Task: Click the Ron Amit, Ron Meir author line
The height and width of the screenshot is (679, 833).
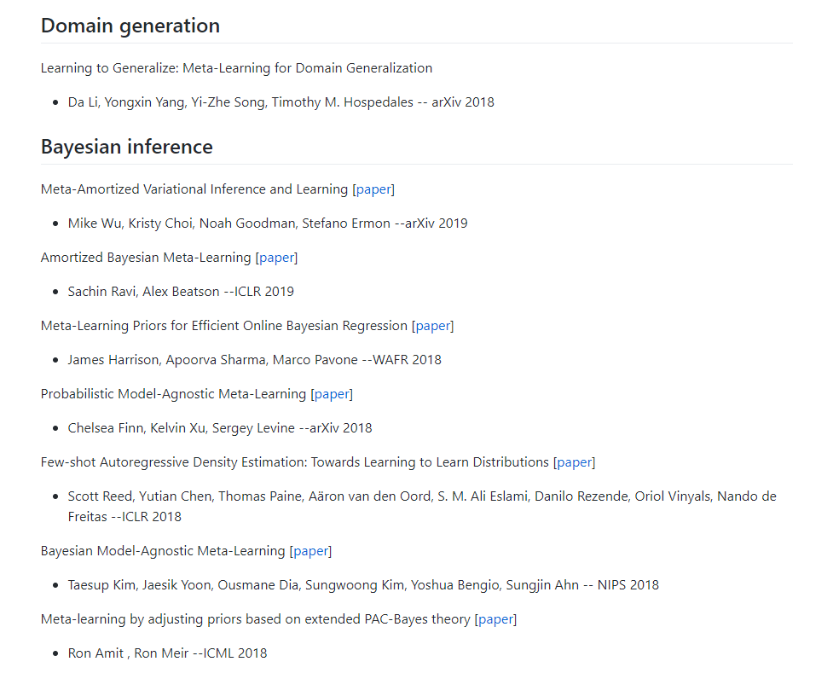Action: (167, 653)
